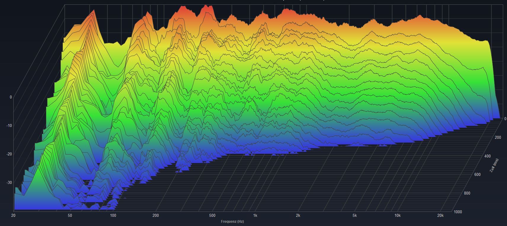Select the 50 Hz frequency tick label

point(70,216)
